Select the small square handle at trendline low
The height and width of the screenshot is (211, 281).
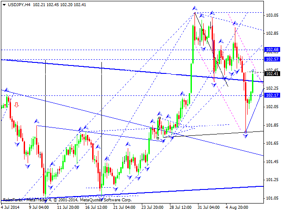click(x=246, y=132)
